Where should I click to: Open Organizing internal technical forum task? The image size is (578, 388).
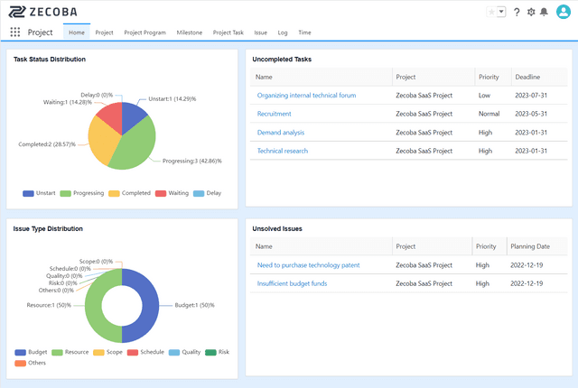pos(306,95)
